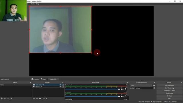
Task: Add a new source with the plus icon
Action: (34, 98)
